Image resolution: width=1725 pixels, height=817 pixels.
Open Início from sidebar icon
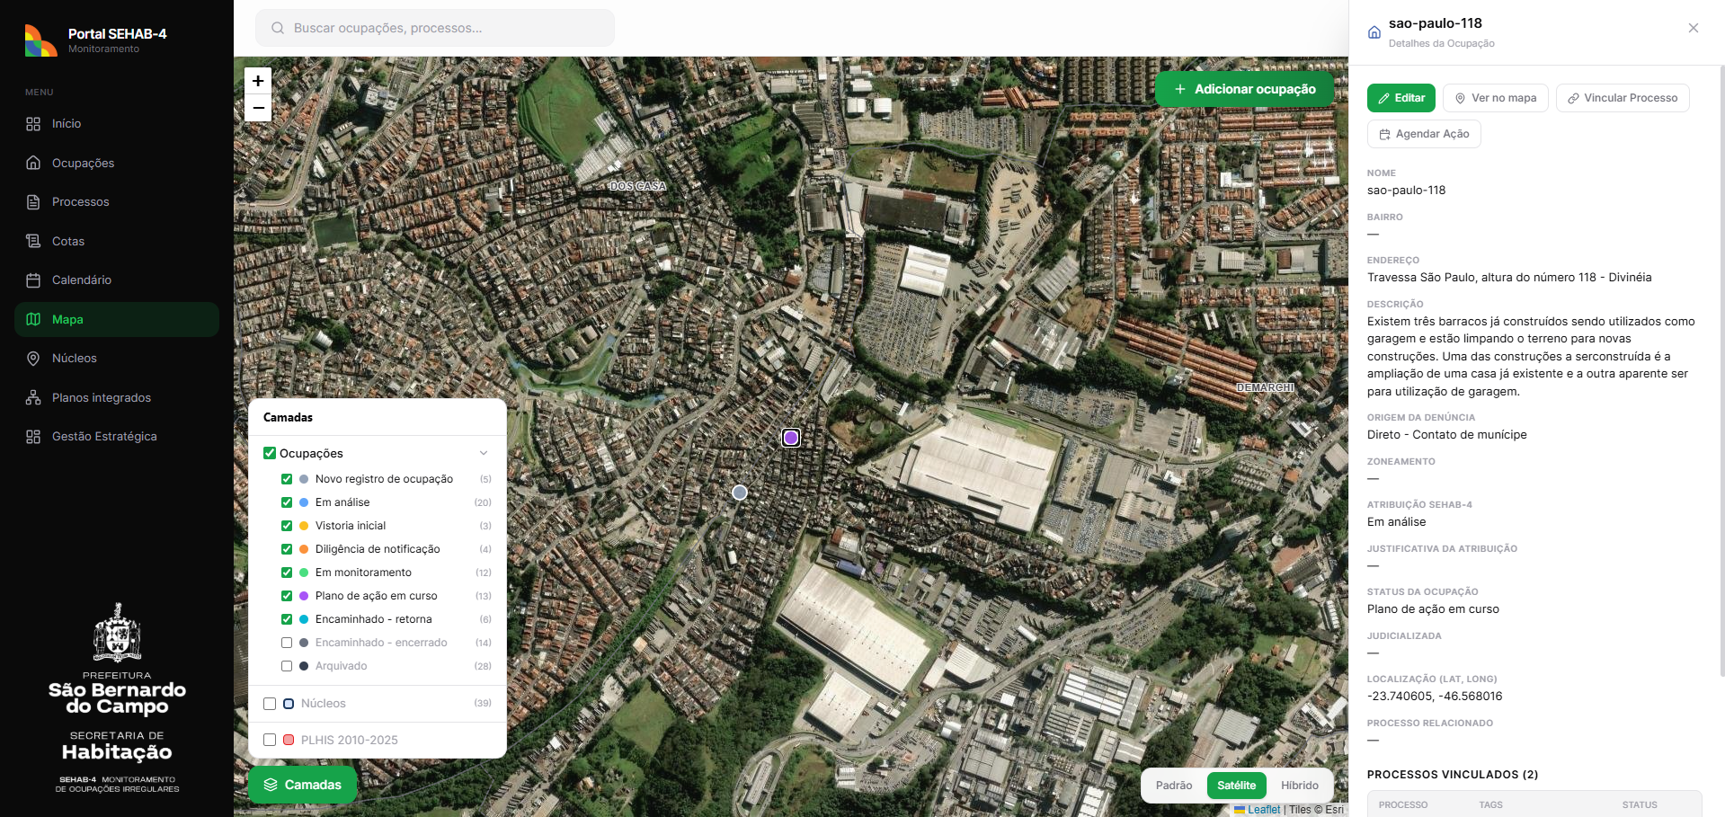pos(33,124)
